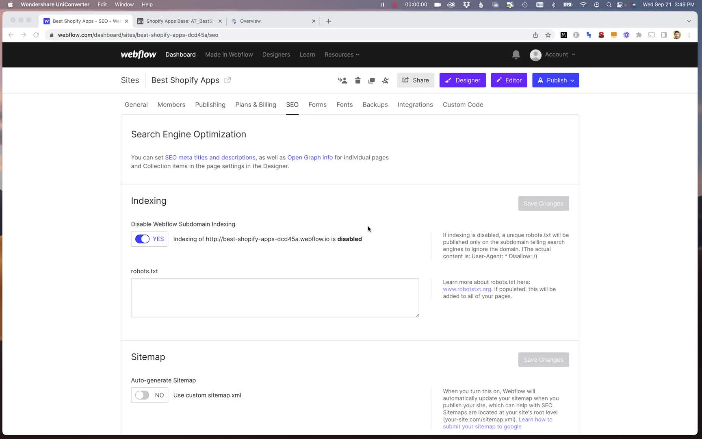702x439 pixels.
Task: Click the browser cast icon
Action: (652, 35)
